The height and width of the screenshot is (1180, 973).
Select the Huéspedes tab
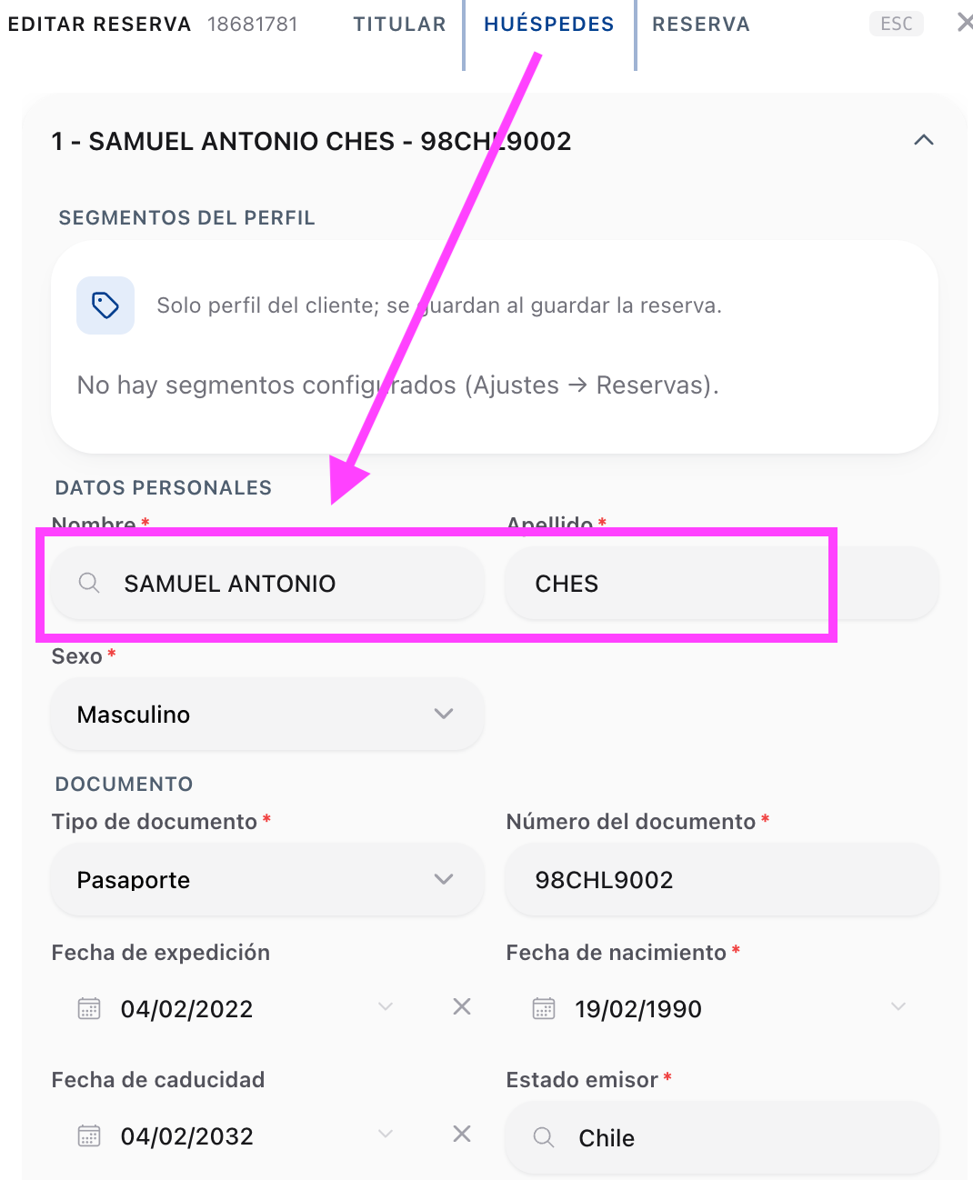coord(549,25)
